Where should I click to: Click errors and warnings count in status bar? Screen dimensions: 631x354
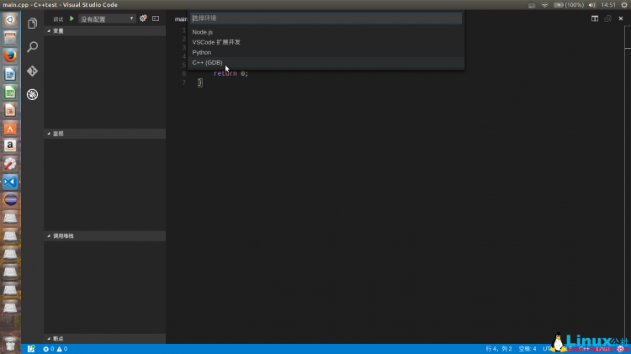56,349
